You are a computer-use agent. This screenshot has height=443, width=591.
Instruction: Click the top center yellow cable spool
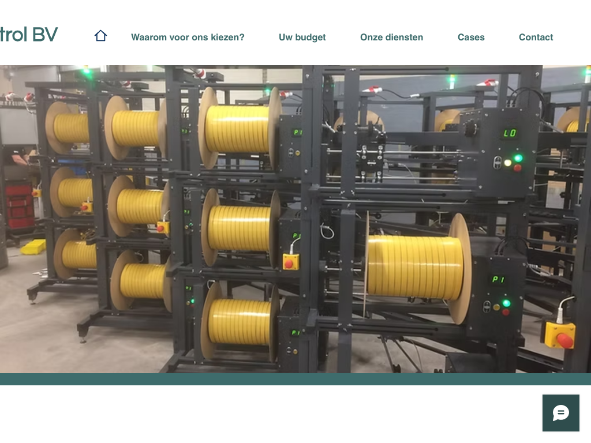coord(238,129)
